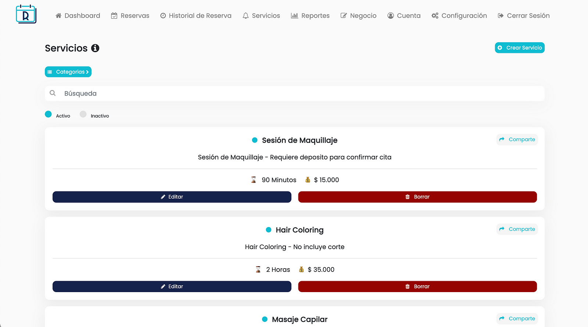Screen dimensions: 588x327
Task: Click hourglass icon next to 90 Minutos
Action: (x=254, y=180)
